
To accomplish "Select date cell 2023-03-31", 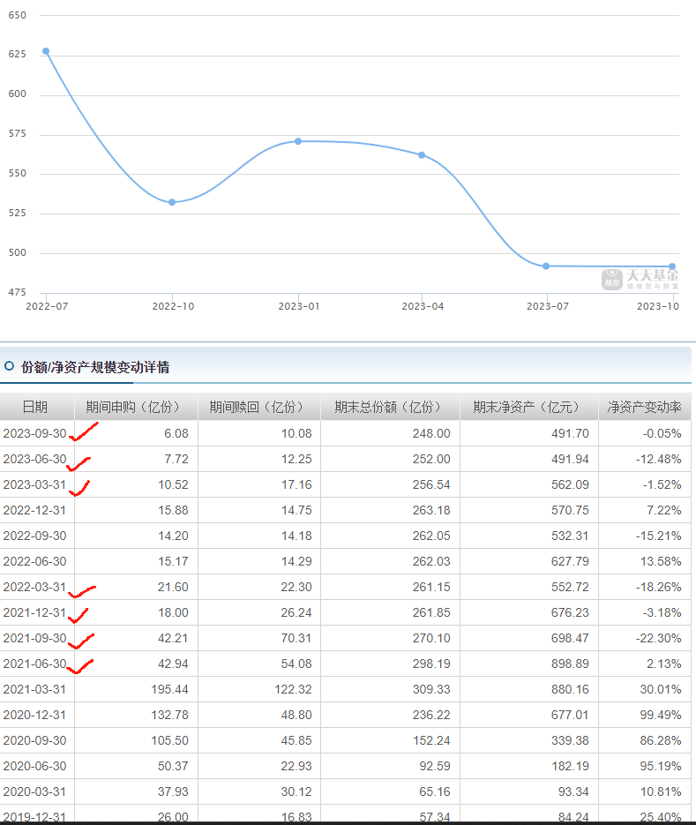I will point(34,484).
